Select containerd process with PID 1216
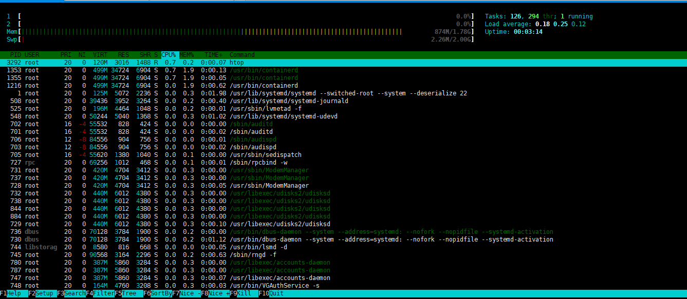The height and width of the screenshot is (299, 687). click(343, 86)
